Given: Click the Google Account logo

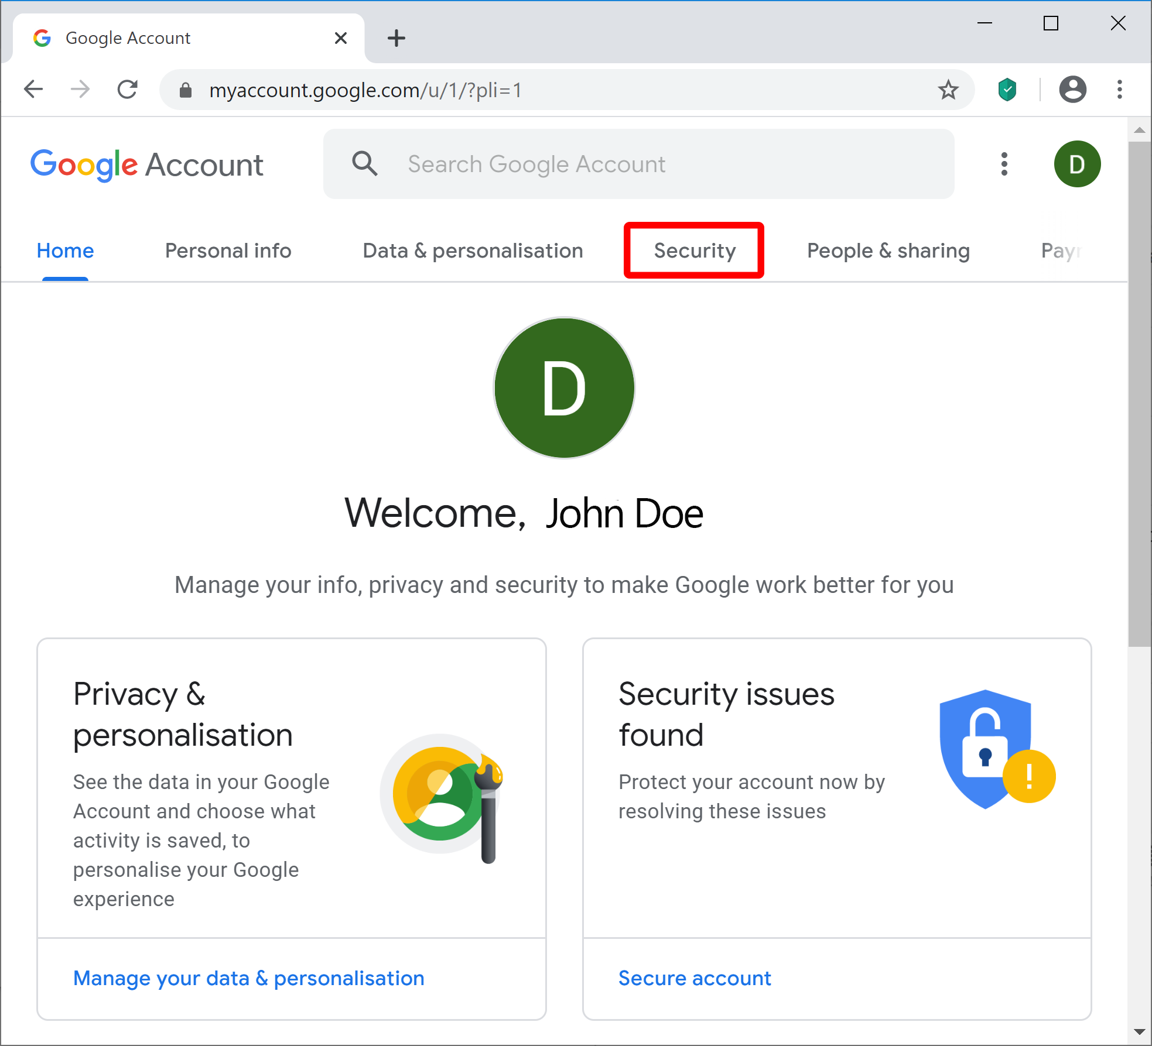Looking at the screenshot, I should tap(146, 164).
